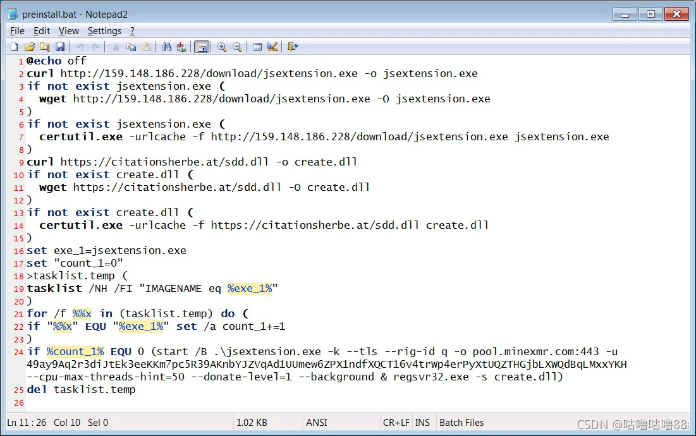Click the 'pool.minexmr.com:443' text

pos(536,352)
